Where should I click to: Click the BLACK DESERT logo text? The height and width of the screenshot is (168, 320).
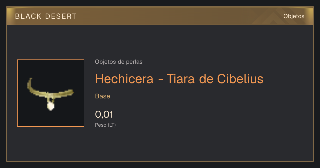pyautogui.click(x=46, y=16)
